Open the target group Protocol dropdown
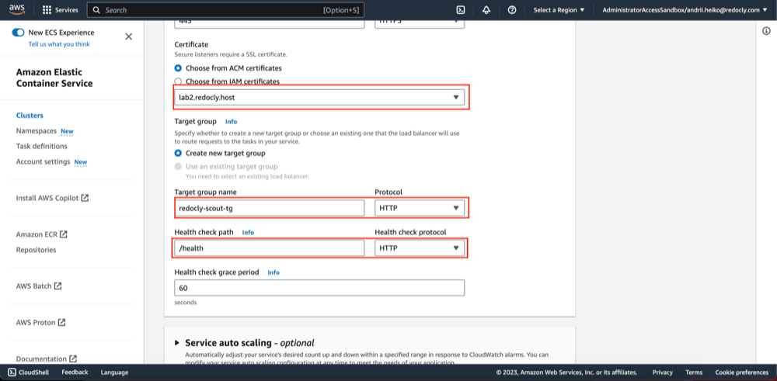 [420, 208]
